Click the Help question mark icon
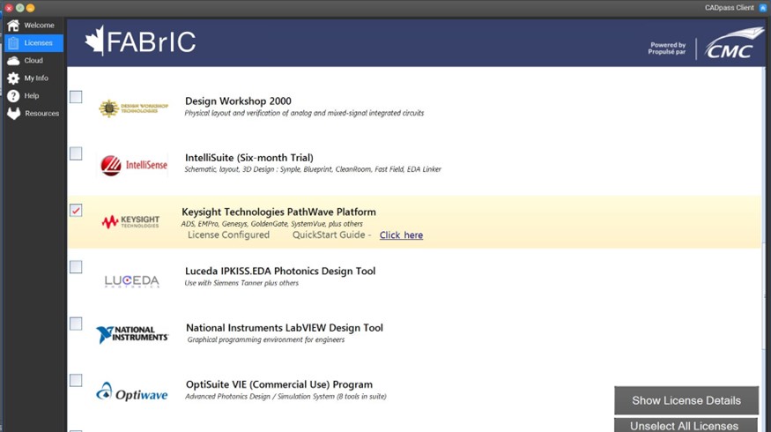The height and width of the screenshot is (432, 771). coord(13,96)
